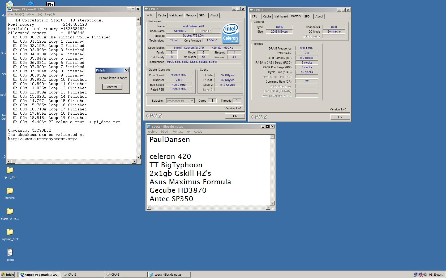Click OK in the CPU tab CPU-Z window
The width and height of the screenshot is (446, 278).
pos(235,116)
